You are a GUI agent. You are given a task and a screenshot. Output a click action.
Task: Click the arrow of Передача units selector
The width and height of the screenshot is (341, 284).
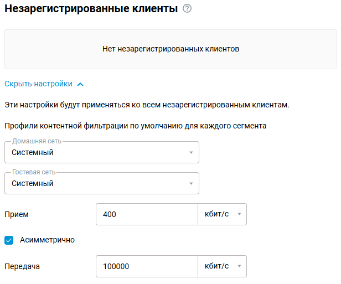pos(239,266)
